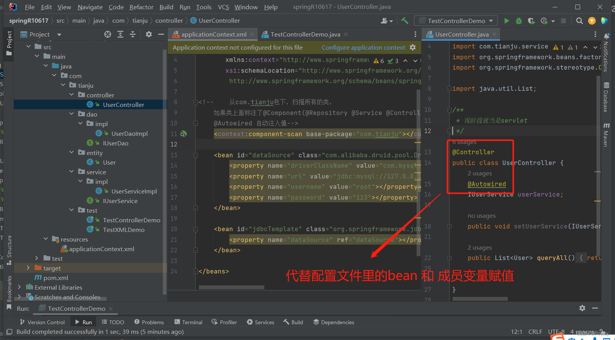The image size is (615, 340).
Task: Open Project view selector dropdown arrow
Action: (59, 34)
